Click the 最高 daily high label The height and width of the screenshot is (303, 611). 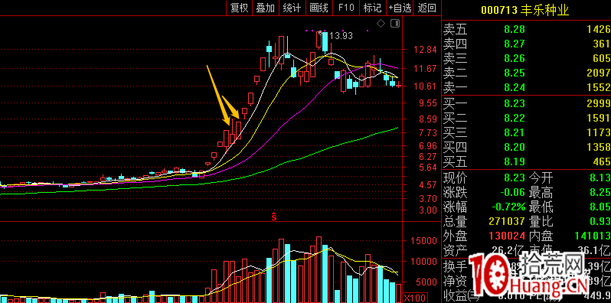(x=541, y=193)
